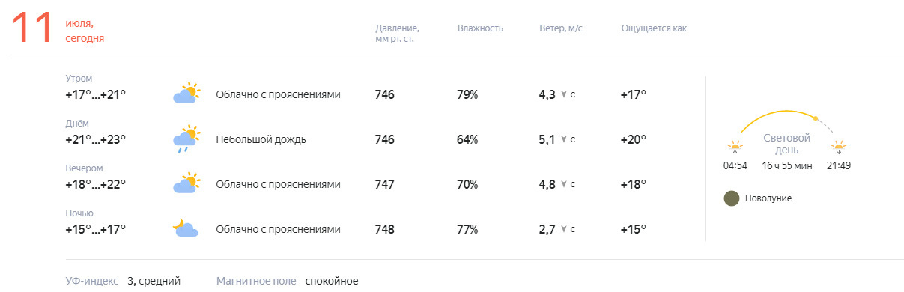Click the daytime light rain icon
Viewport: 904px width, 292px height.
click(186, 139)
